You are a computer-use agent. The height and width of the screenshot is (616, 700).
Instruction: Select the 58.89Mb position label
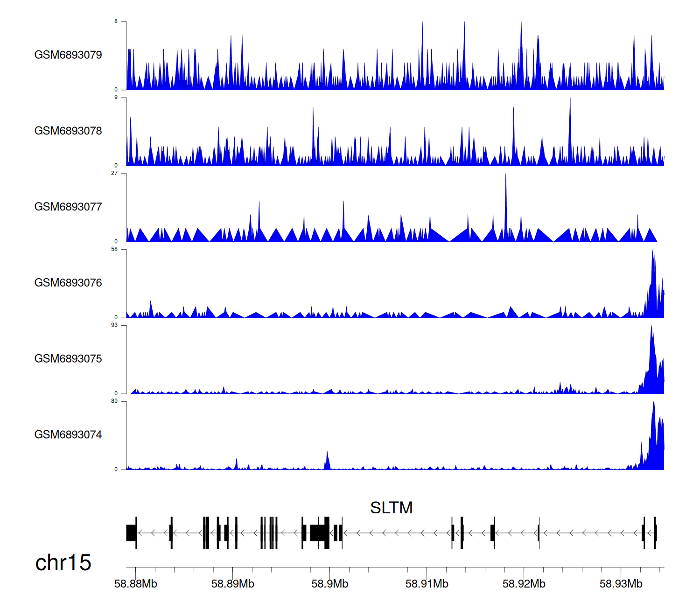pyautogui.click(x=233, y=584)
